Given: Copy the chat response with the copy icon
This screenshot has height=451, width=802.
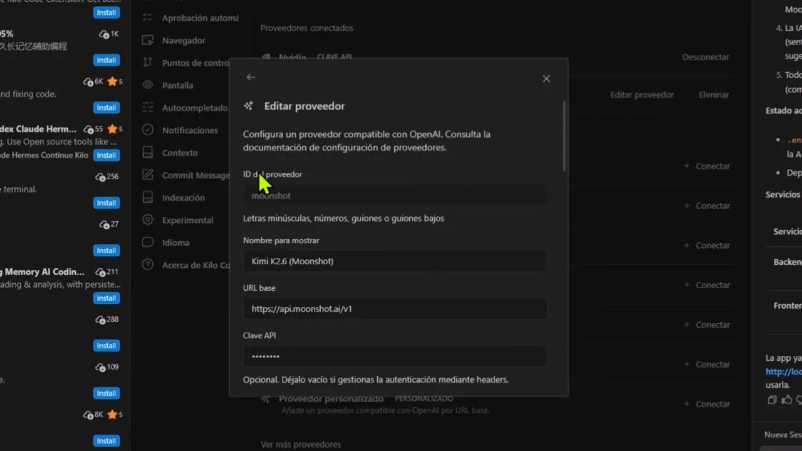Looking at the screenshot, I should tap(772, 400).
